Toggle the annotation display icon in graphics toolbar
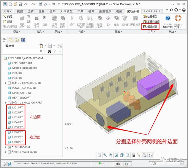The height and width of the screenshot is (168, 188). click(145, 155)
